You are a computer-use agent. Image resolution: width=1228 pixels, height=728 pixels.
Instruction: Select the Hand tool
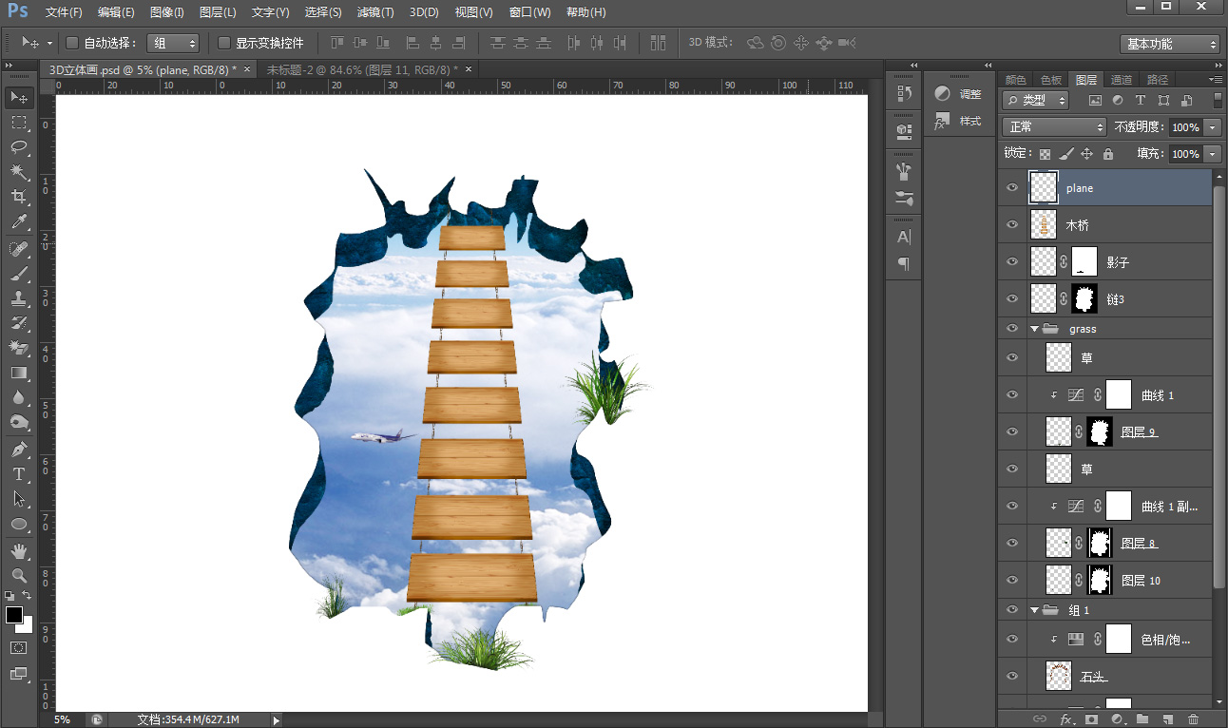pos(19,551)
